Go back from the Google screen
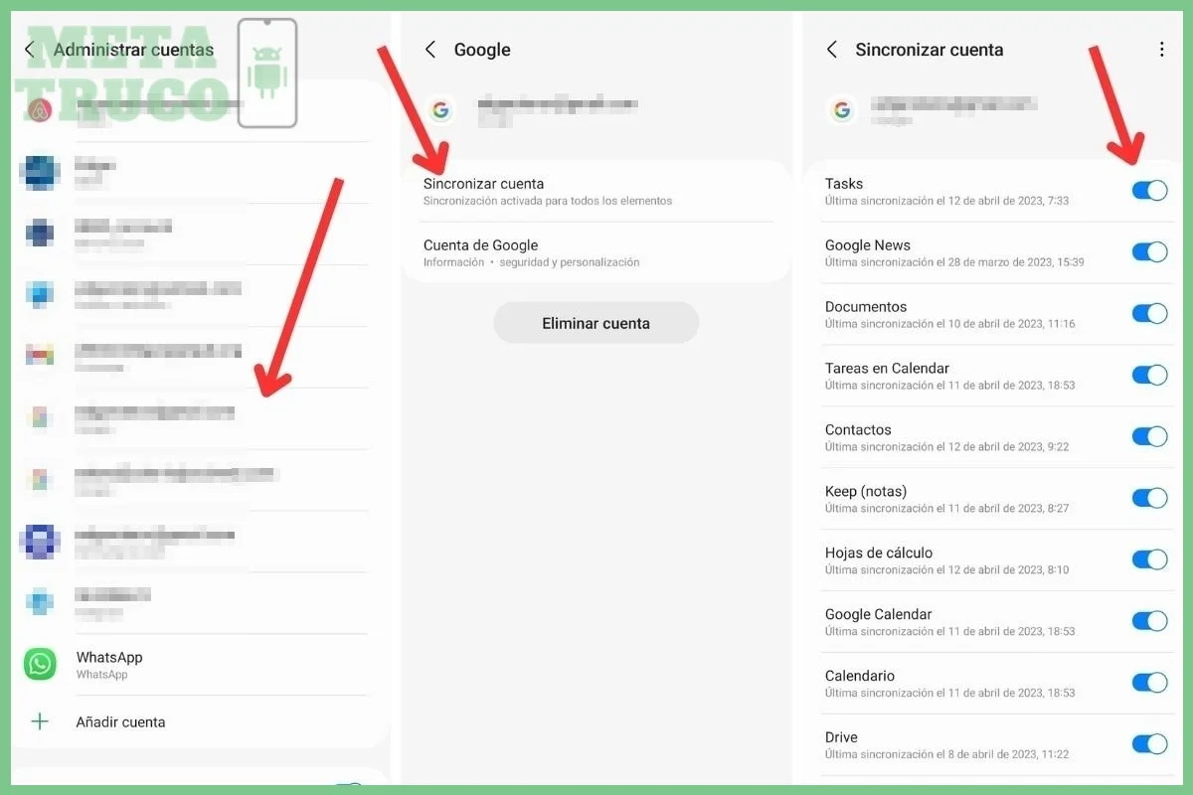 pos(430,50)
